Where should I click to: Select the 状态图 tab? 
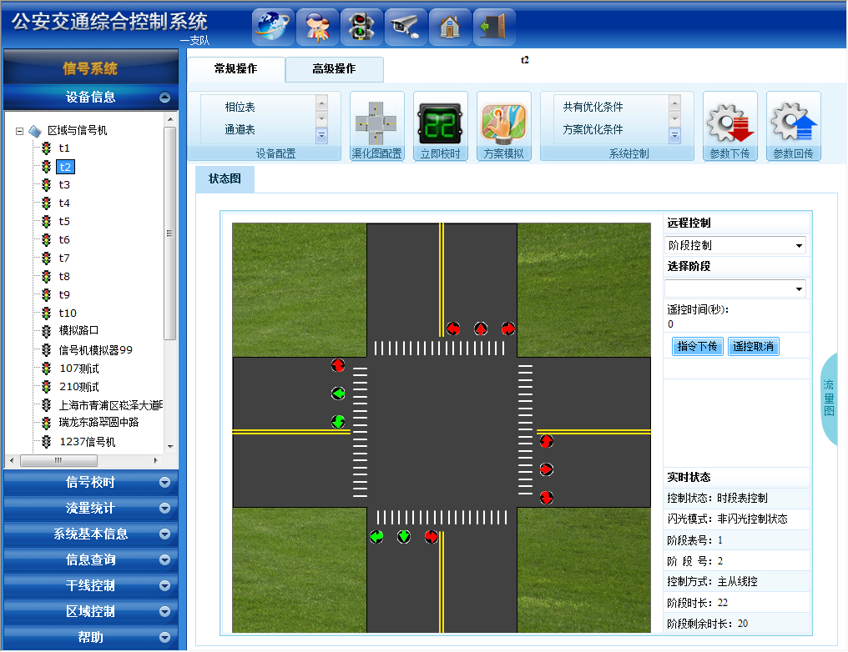tap(225, 178)
